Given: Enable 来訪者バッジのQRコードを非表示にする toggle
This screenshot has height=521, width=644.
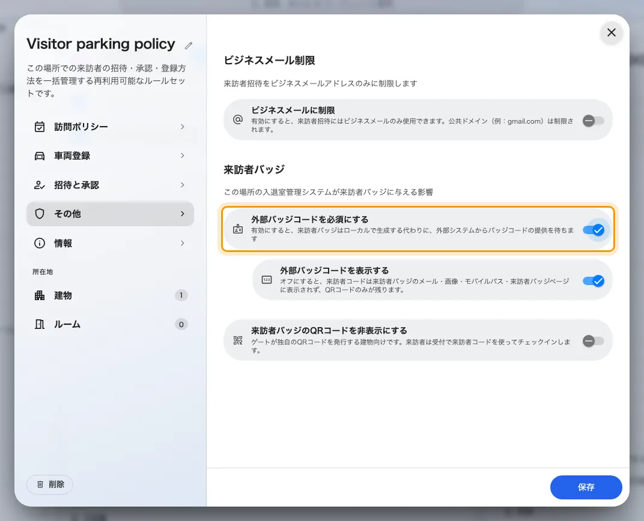Looking at the screenshot, I should click(593, 341).
